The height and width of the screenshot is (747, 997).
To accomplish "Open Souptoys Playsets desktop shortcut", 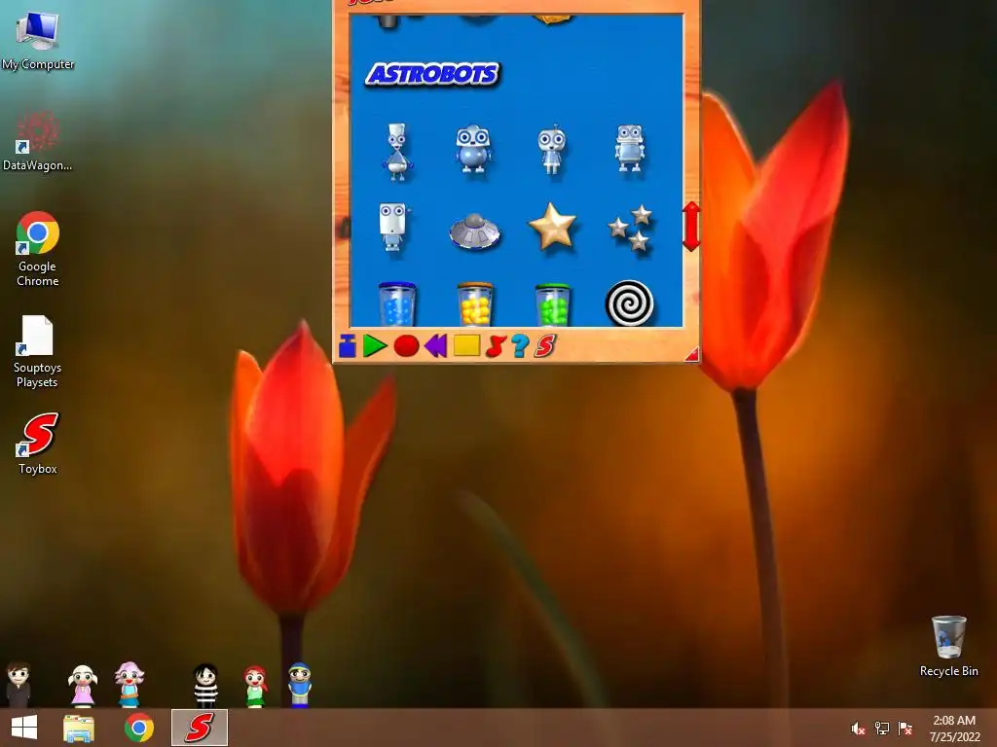I will pos(37,351).
